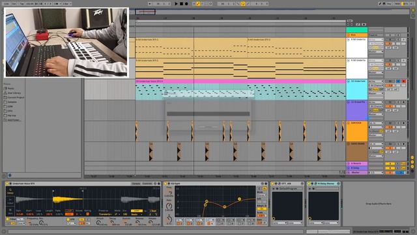Select the highest-frequency EQ Eight node
417x235 pixels.
pos(239,199)
